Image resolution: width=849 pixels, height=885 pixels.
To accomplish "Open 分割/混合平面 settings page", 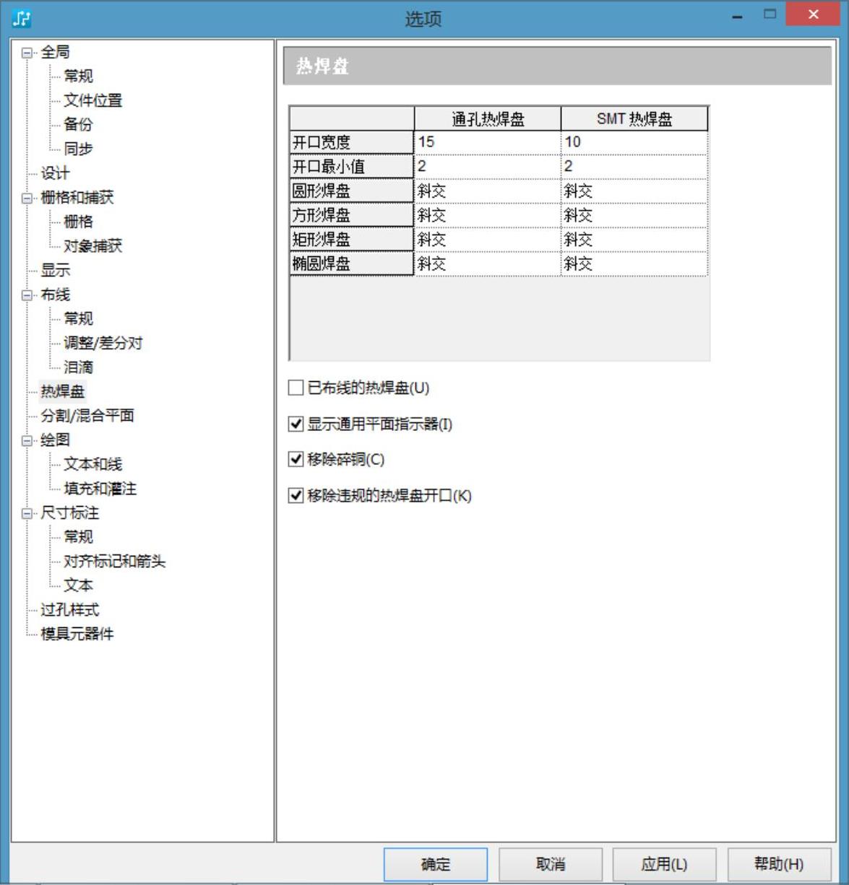I will [x=87, y=416].
